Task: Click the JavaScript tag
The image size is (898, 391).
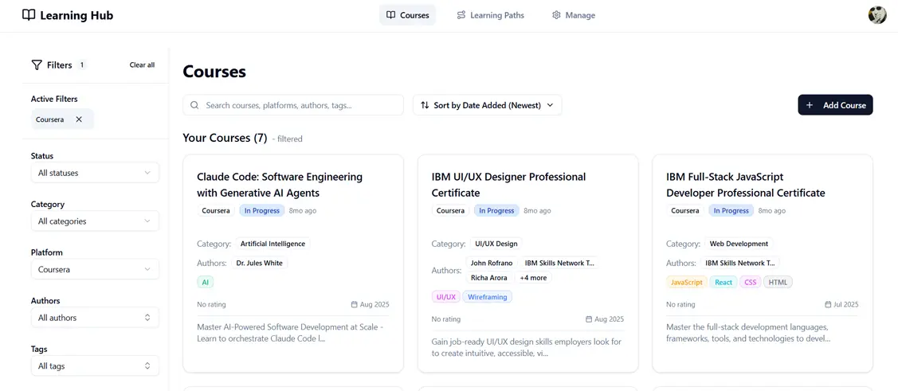Action: tap(687, 282)
